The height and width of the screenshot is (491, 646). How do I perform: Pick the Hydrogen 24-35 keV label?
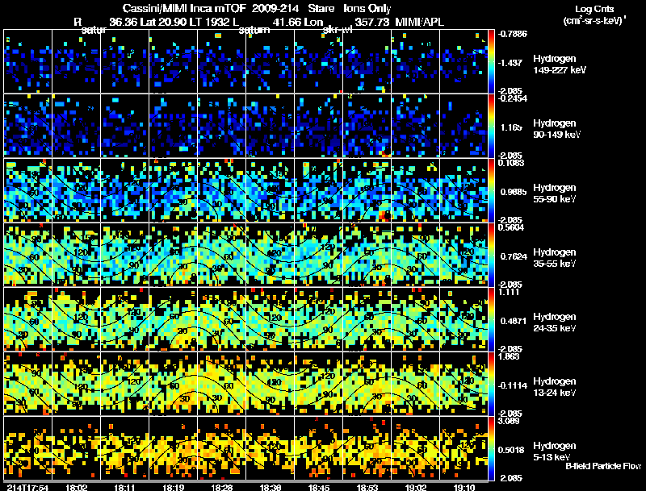click(555, 322)
